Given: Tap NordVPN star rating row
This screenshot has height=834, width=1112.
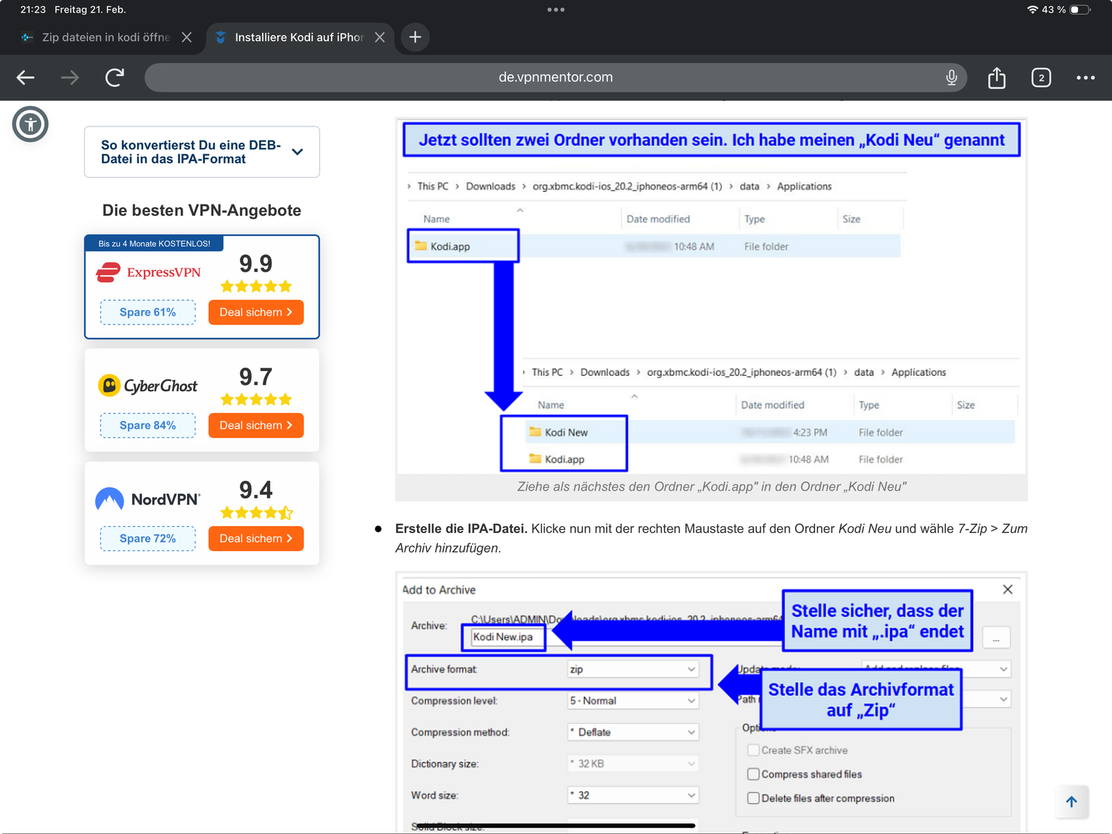Looking at the screenshot, I should coord(256,513).
